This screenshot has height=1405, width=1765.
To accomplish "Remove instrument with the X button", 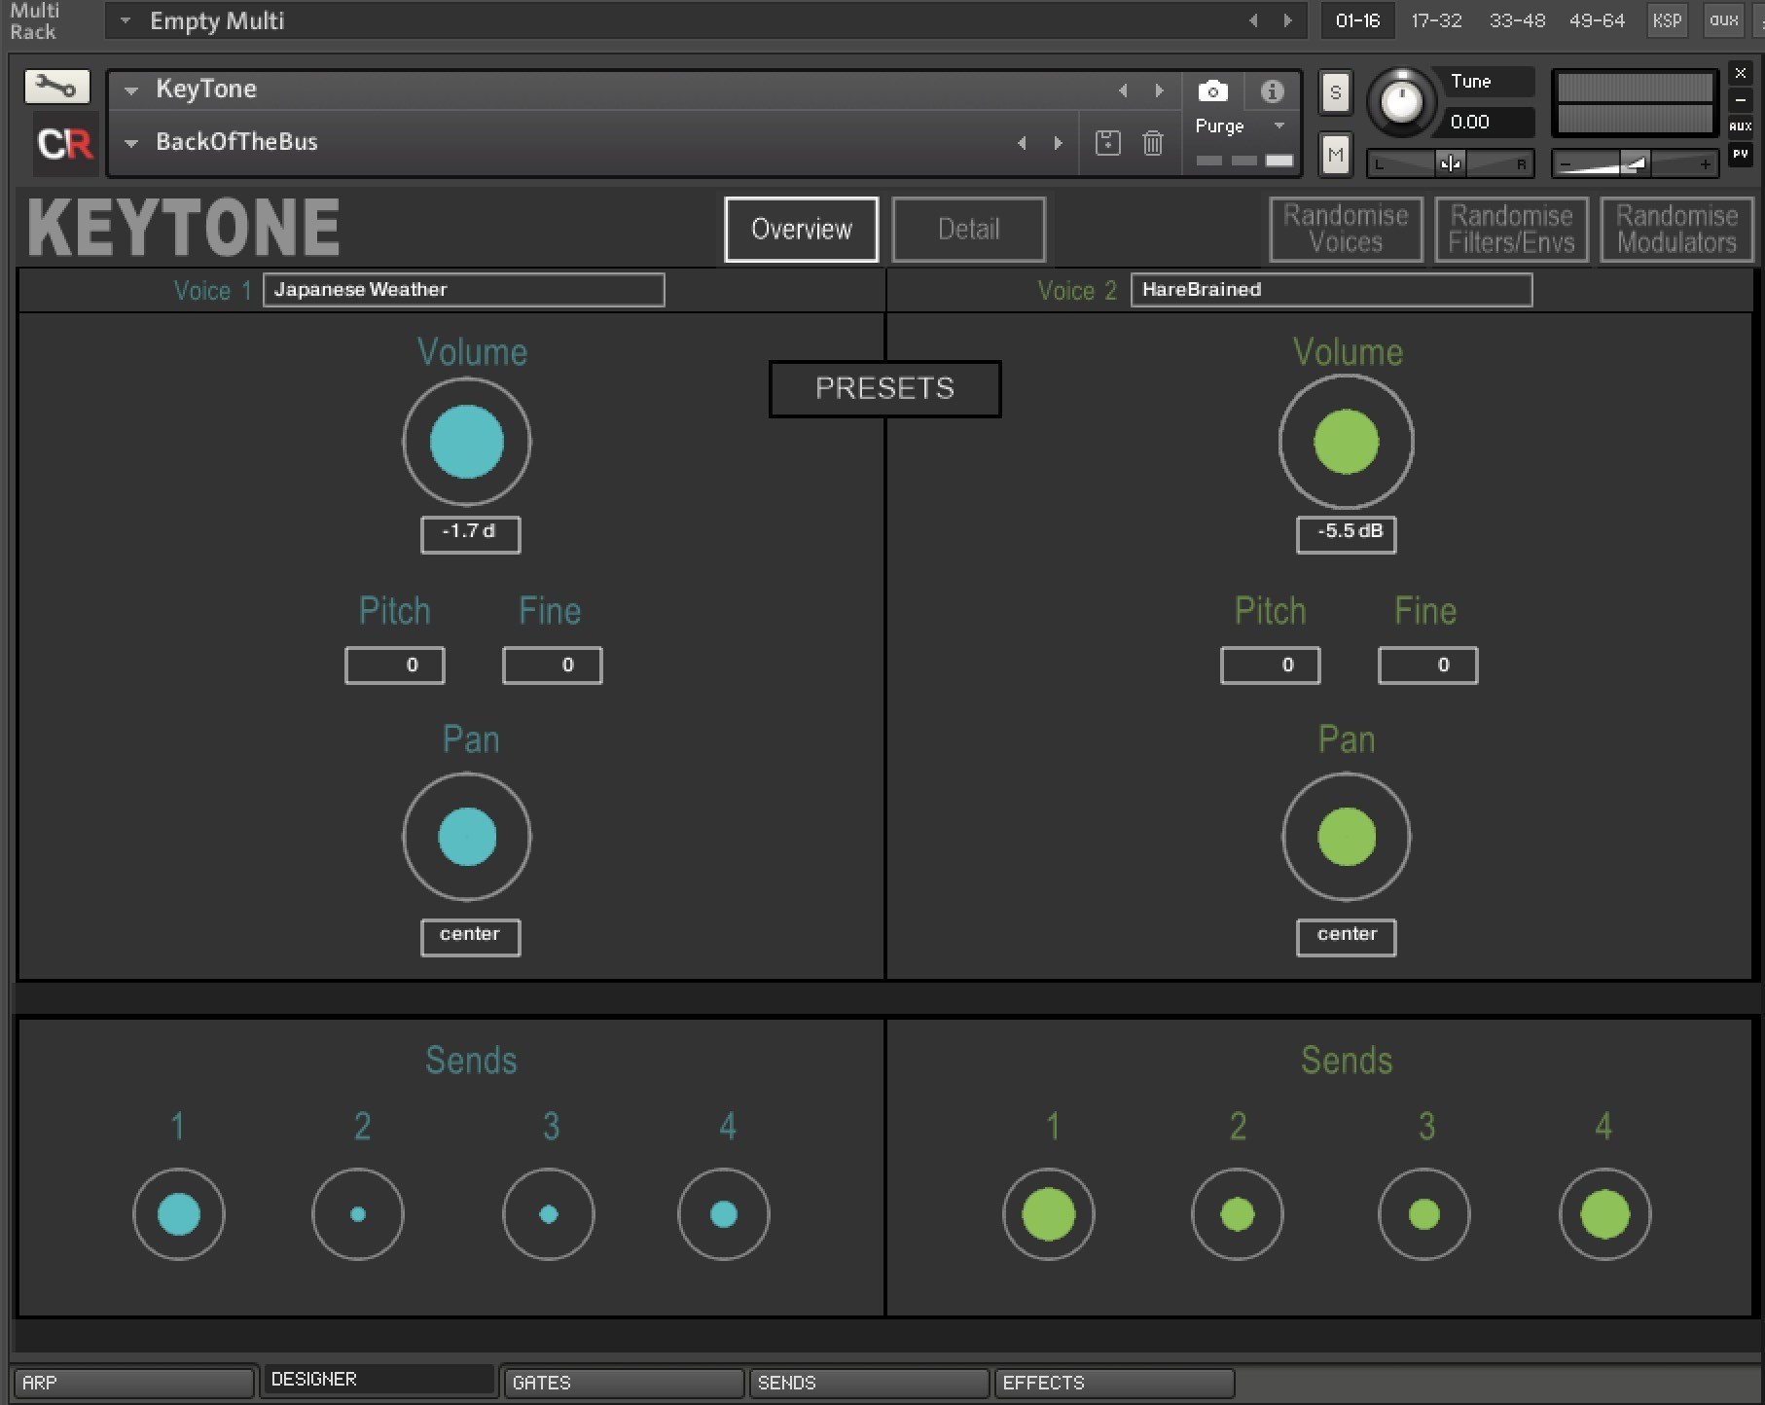I will (1741, 74).
